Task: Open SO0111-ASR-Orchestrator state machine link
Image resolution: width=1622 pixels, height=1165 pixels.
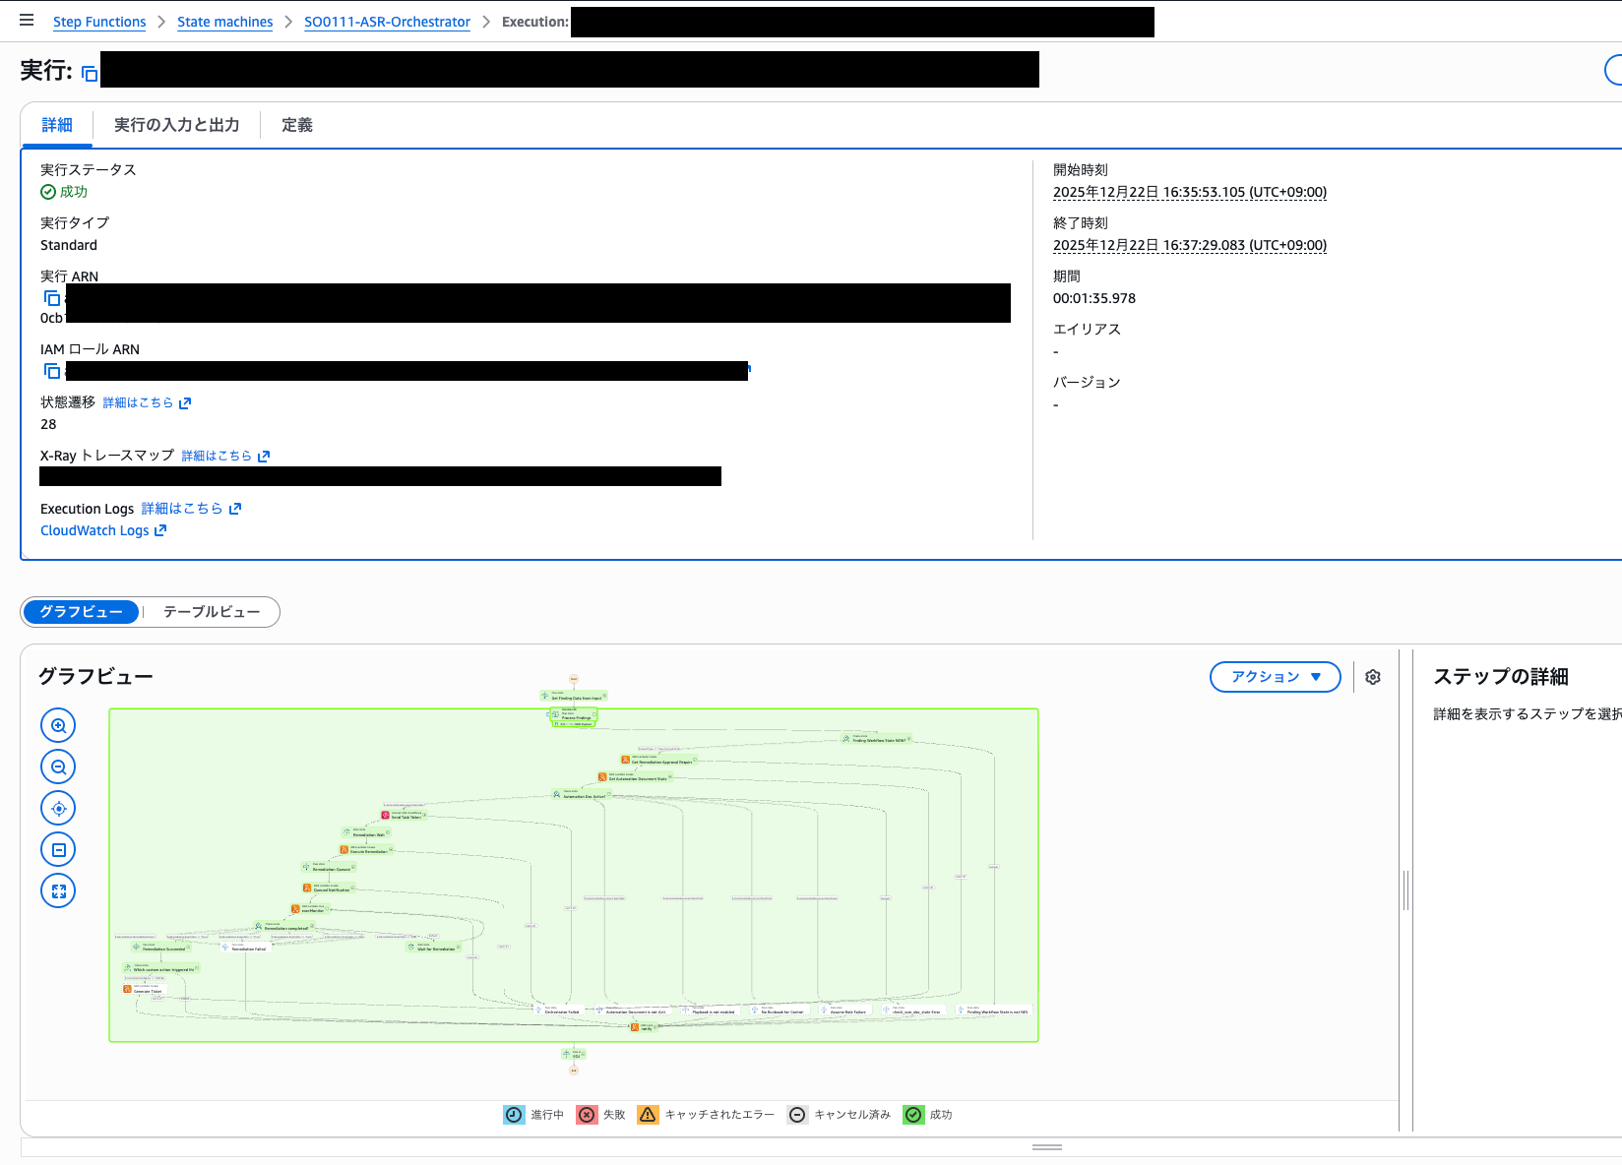Action: click(x=387, y=22)
